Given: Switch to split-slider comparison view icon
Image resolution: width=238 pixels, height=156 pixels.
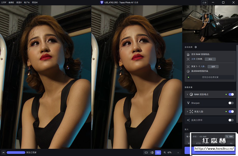Looking at the screenshot, I should tap(152, 152).
